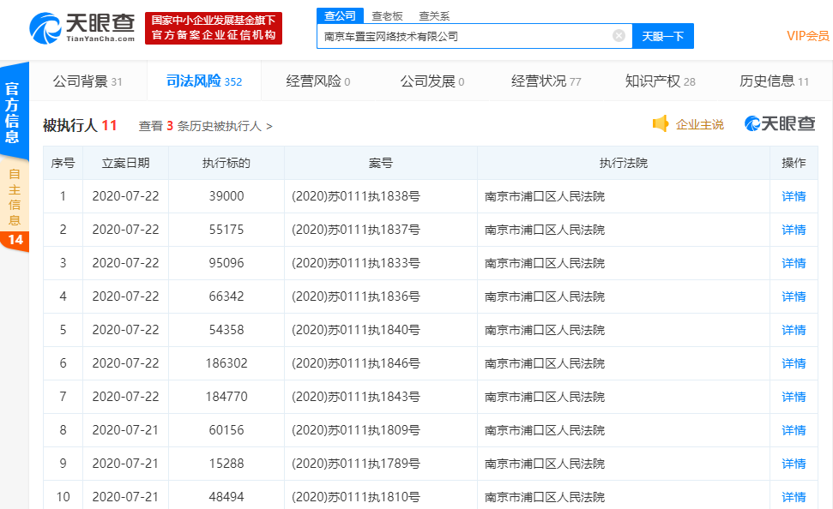This screenshot has width=833, height=509.
Task: Click execution amount 95096
Action: pos(226,263)
